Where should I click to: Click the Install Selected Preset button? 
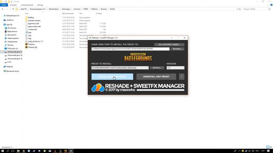(112, 76)
